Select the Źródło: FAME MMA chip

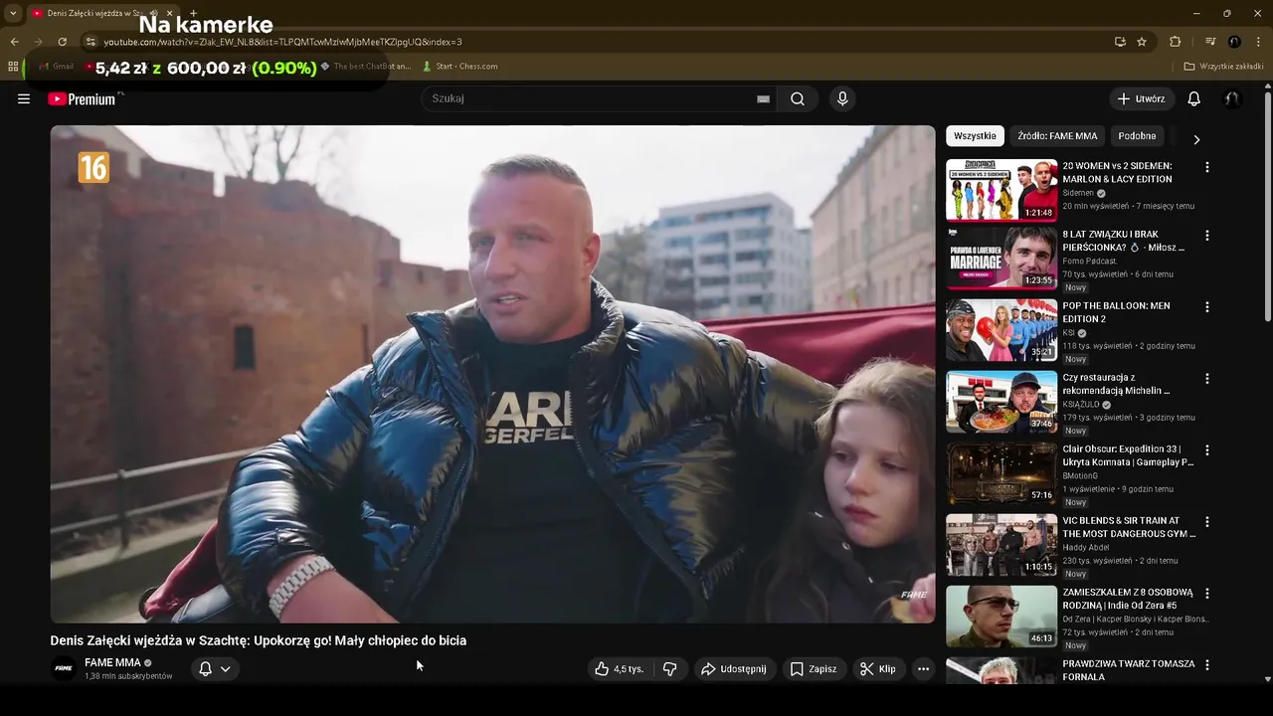1057,136
